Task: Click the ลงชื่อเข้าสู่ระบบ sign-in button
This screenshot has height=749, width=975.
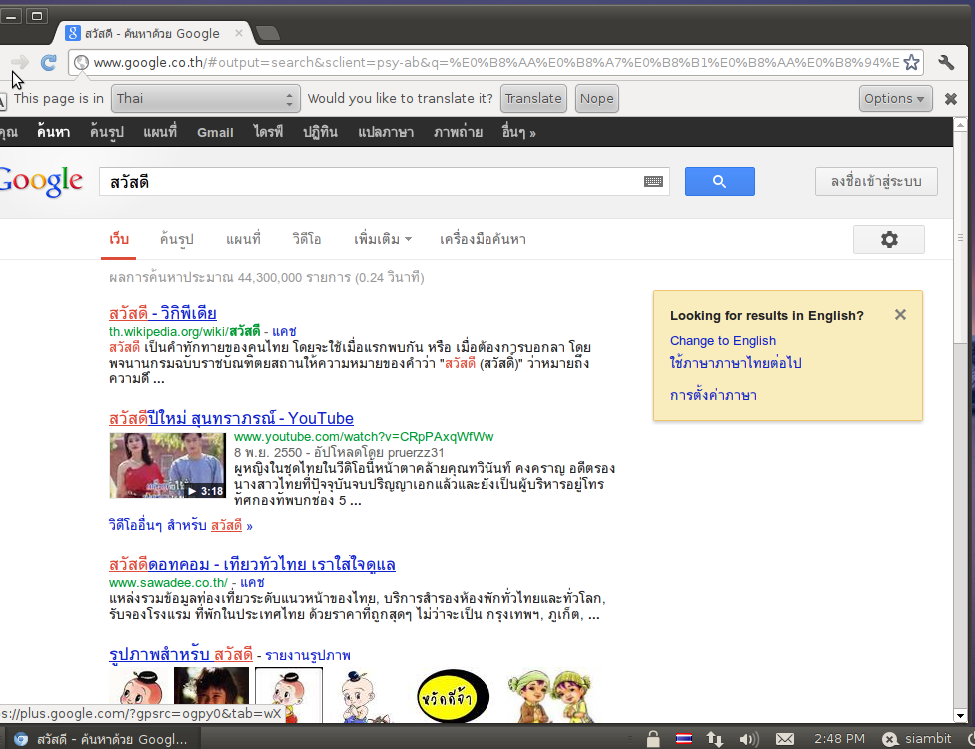Action: coord(876,182)
